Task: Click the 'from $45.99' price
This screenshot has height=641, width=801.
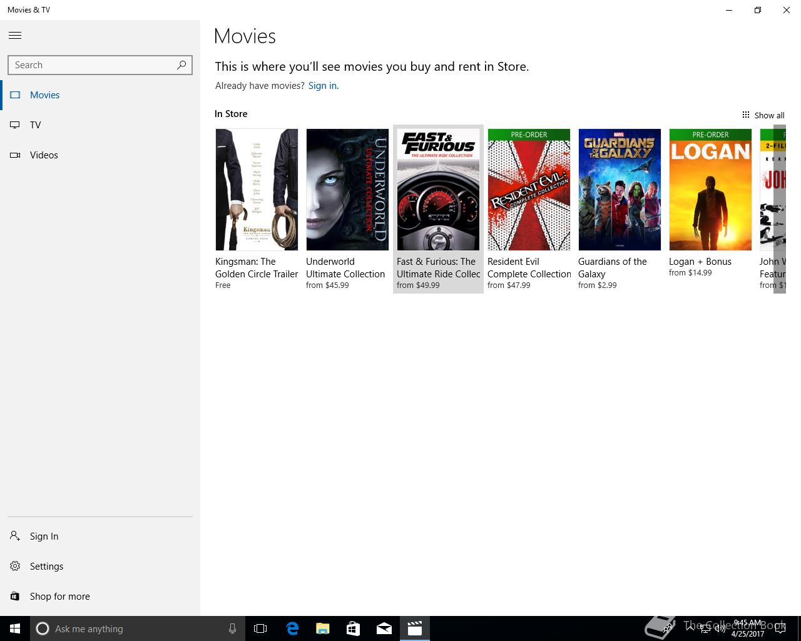Action: [327, 285]
